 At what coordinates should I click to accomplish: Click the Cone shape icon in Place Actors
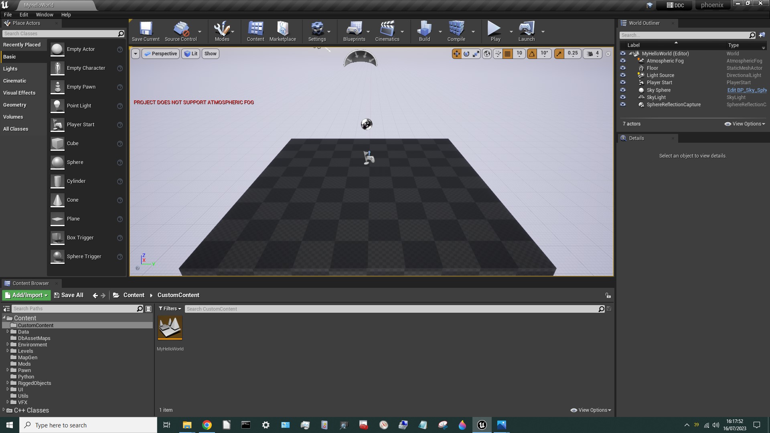click(x=57, y=200)
